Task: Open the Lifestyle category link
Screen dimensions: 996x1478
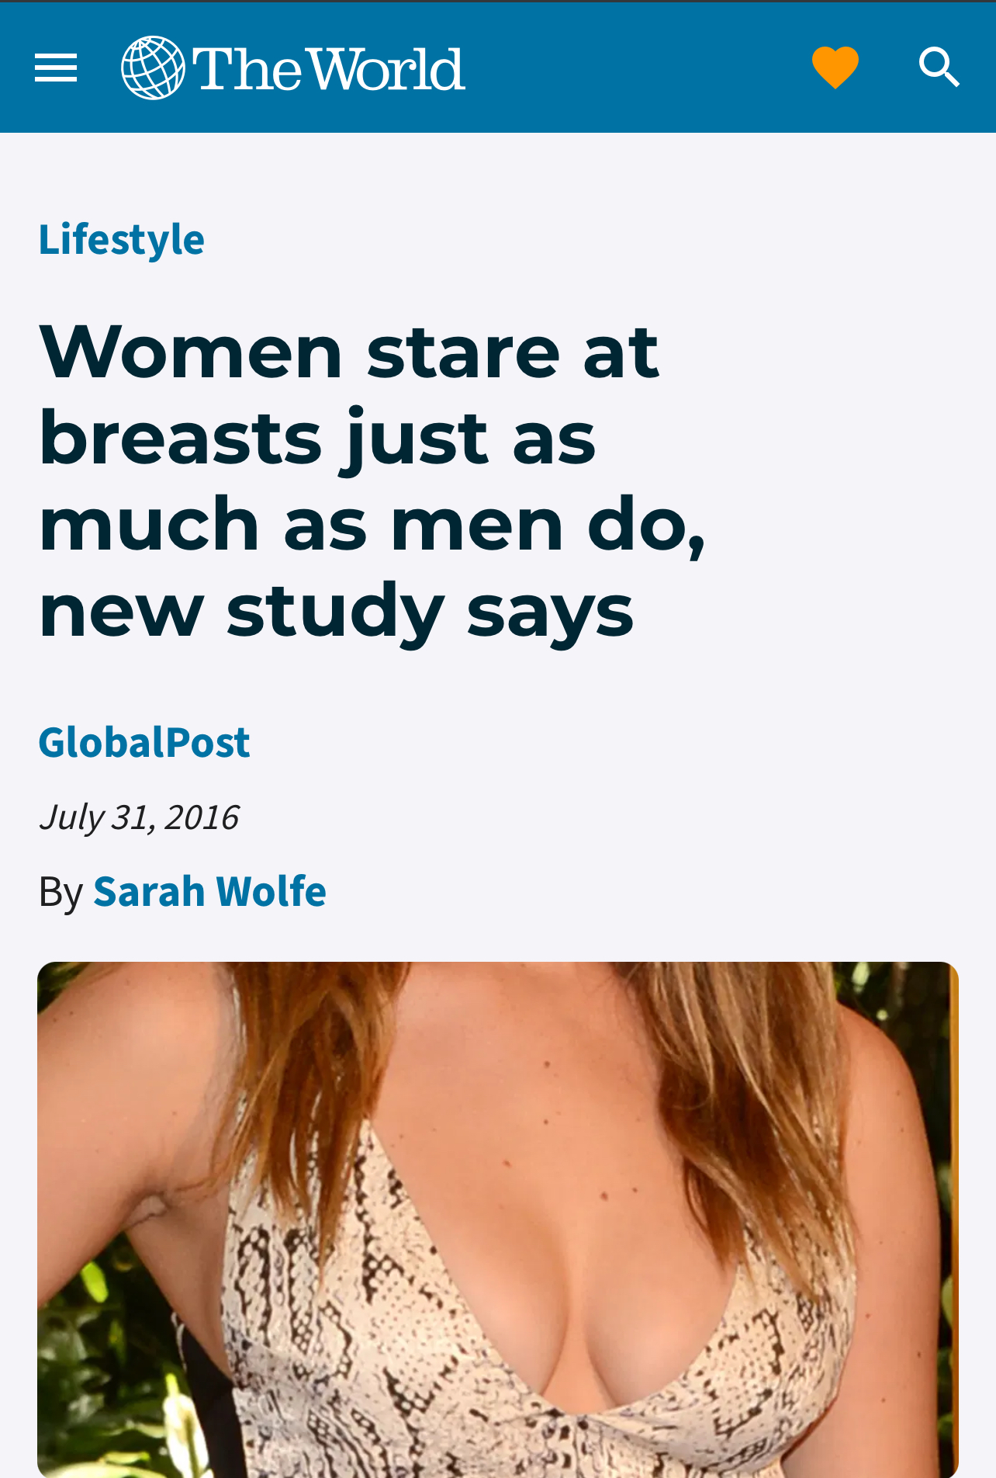Action: 122,238
